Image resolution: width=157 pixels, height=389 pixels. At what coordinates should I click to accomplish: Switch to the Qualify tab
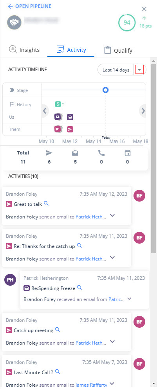pyautogui.click(x=118, y=50)
